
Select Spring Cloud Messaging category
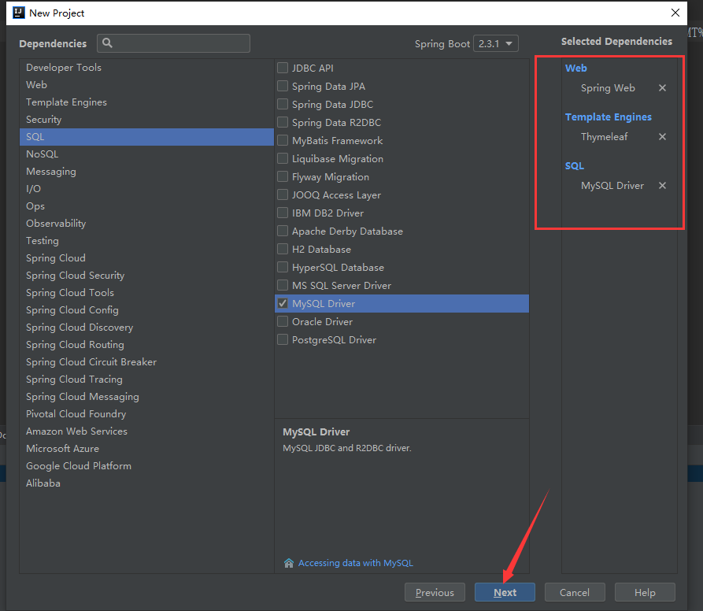click(146, 397)
